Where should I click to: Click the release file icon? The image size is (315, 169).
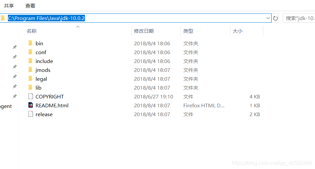coord(31,114)
